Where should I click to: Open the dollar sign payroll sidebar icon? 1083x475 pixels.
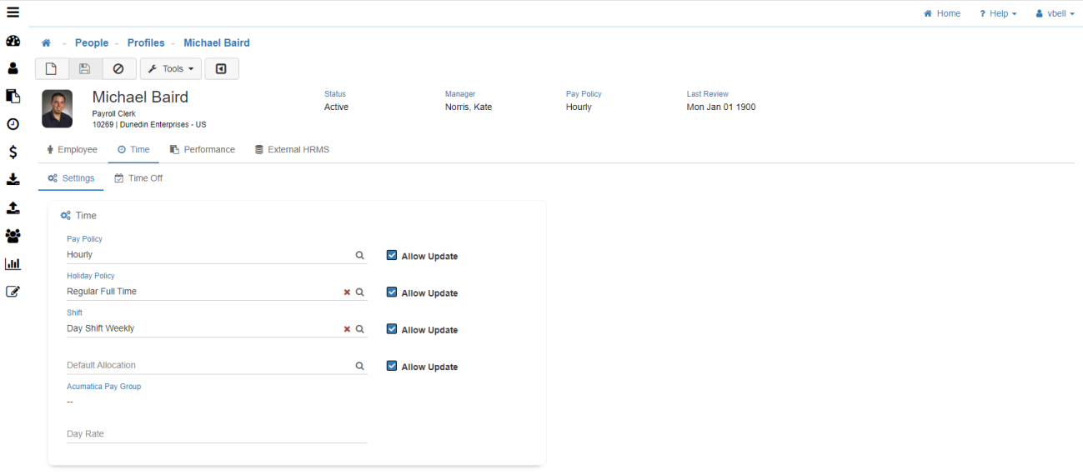pos(13,152)
